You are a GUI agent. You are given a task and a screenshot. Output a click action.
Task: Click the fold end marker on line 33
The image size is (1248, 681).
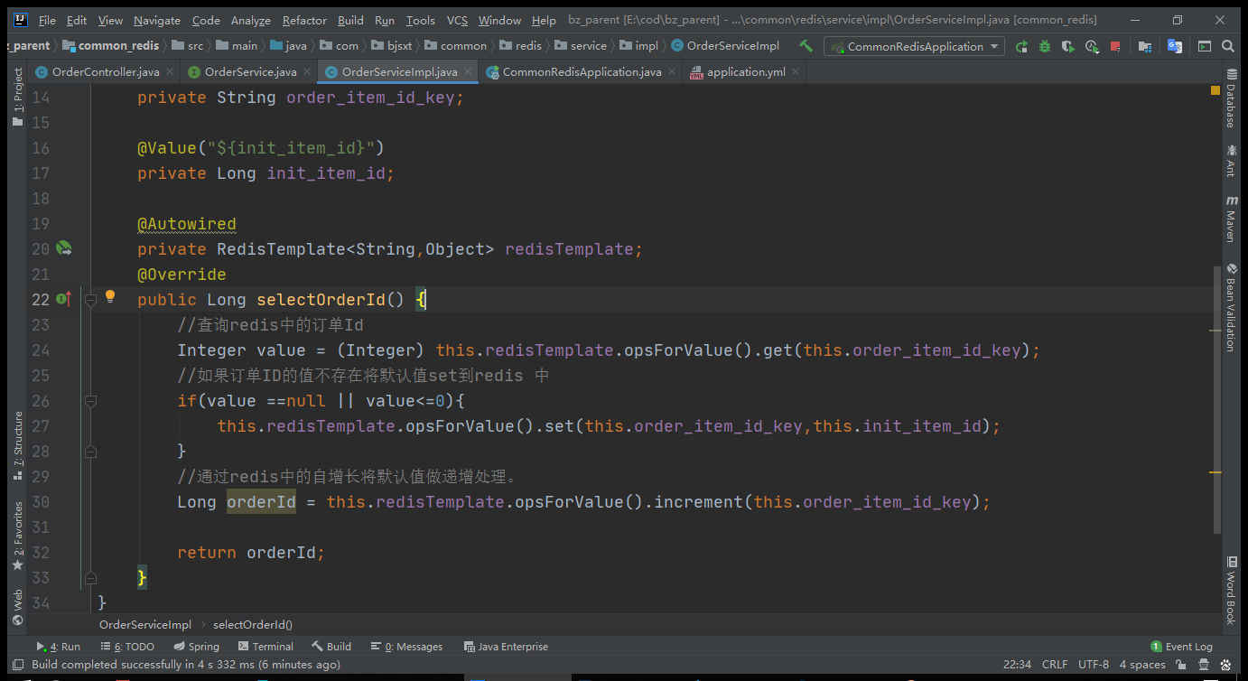(90, 577)
